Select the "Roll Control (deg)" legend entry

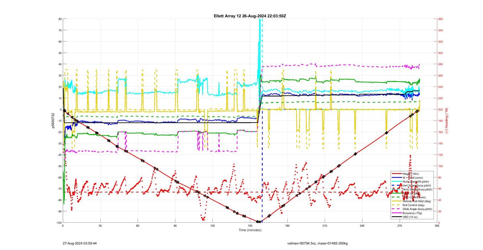tap(413, 205)
